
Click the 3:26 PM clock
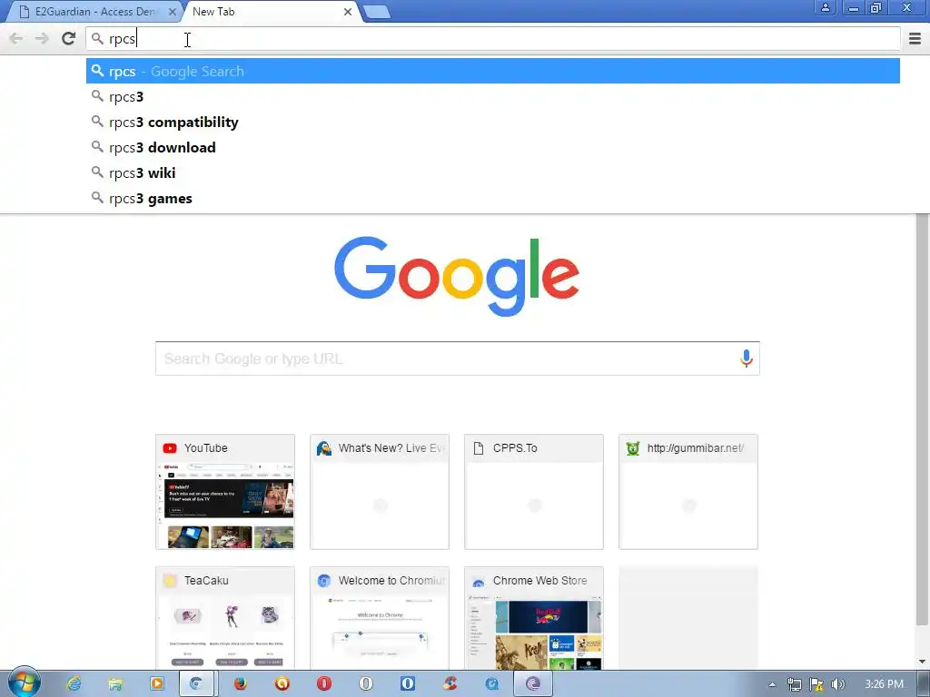point(884,684)
